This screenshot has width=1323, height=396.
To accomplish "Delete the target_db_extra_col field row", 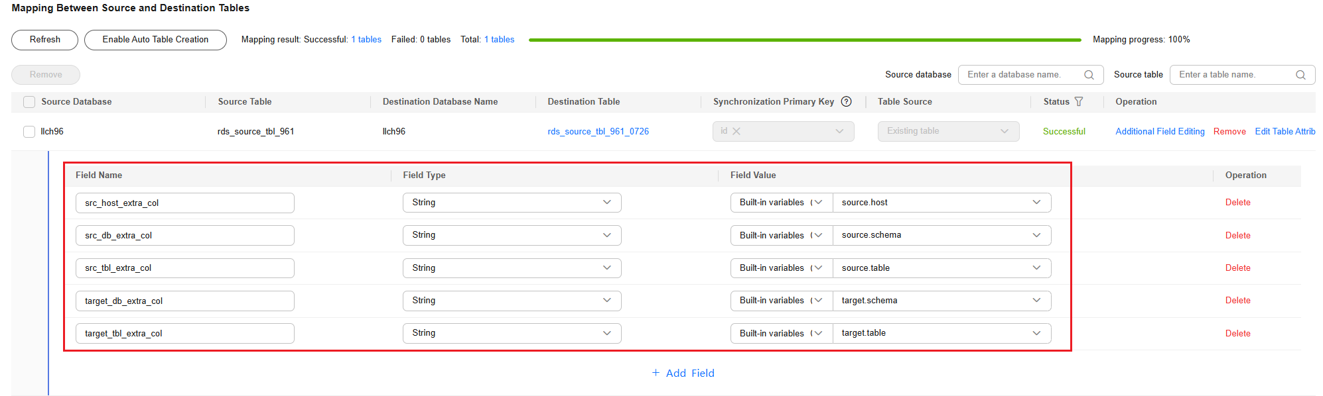I will pos(1237,301).
